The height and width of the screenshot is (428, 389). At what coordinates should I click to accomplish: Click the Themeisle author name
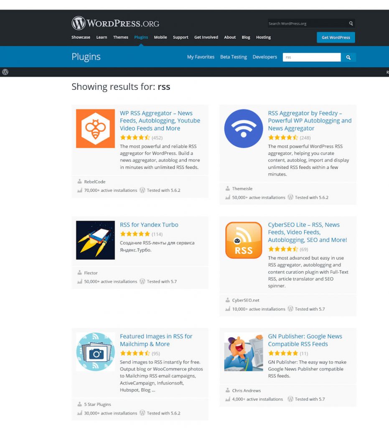tap(242, 189)
